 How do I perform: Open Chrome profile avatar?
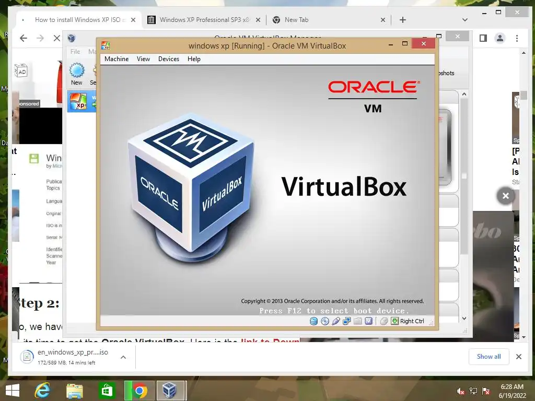tap(500, 38)
